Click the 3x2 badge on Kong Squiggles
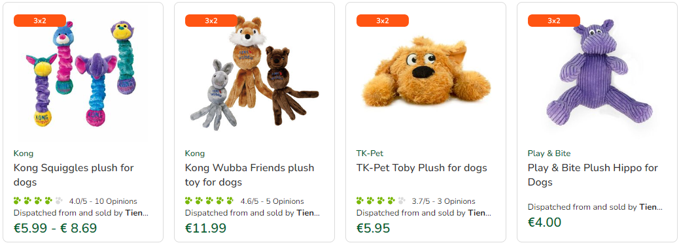The image size is (679, 245). tap(40, 21)
